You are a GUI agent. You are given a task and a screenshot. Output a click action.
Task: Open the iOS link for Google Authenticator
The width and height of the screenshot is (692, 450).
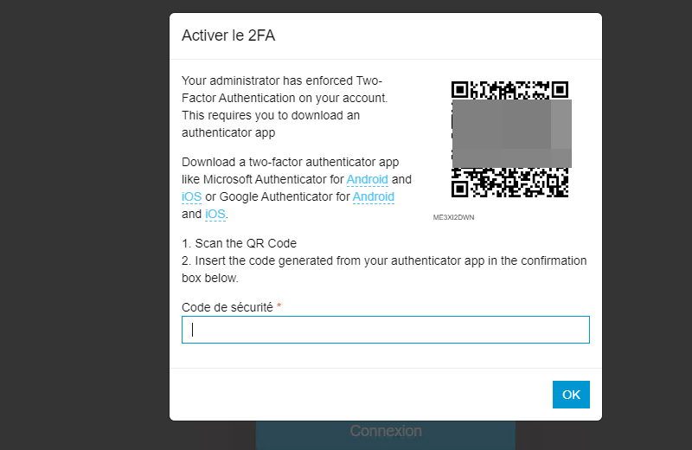pyautogui.click(x=215, y=214)
